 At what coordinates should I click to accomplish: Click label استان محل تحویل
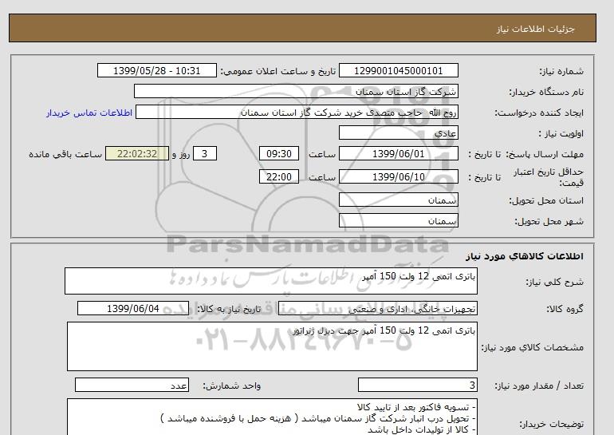point(546,200)
